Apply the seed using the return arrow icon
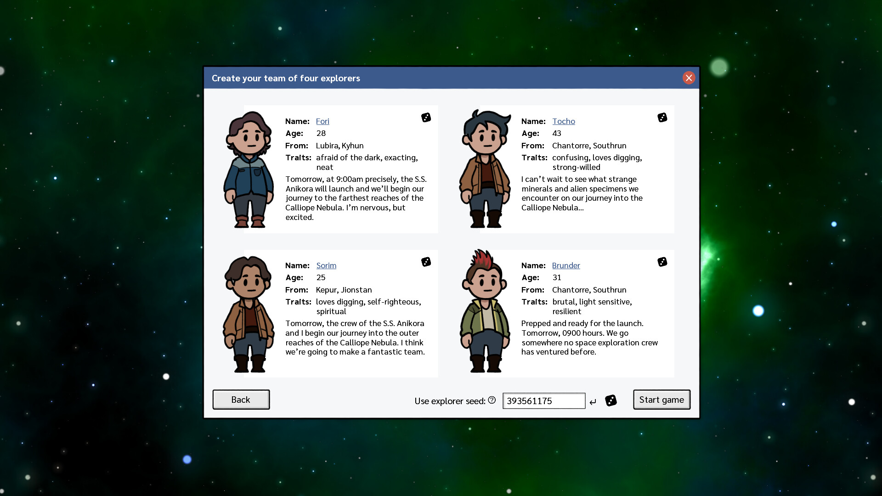Image resolution: width=882 pixels, height=496 pixels. [593, 401]
